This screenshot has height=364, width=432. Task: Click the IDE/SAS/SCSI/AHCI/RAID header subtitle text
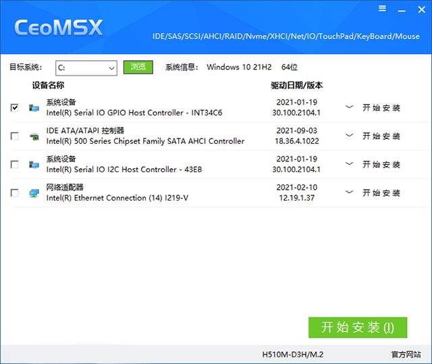[x=286, y=36]
